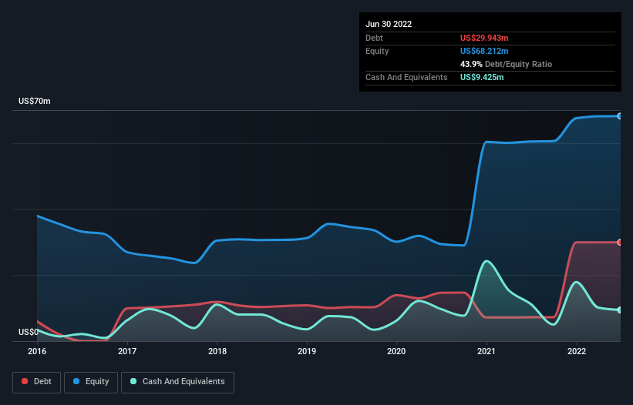The height and width of the screenshot is (405, 633).
Task: Click the US$70m y-axis label
Action: coord(35,101)
